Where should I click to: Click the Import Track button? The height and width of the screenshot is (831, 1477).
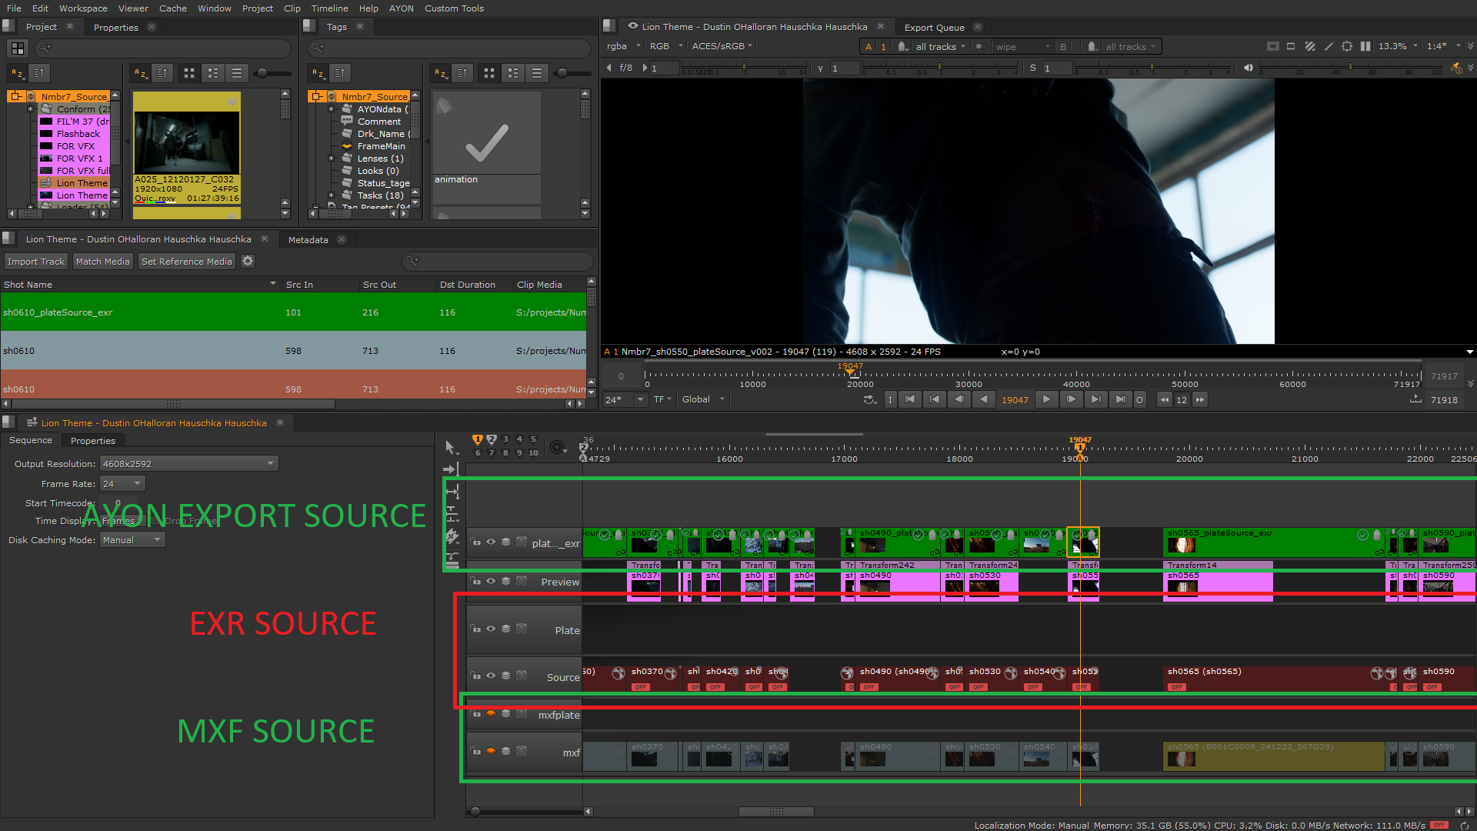(36, 262)
